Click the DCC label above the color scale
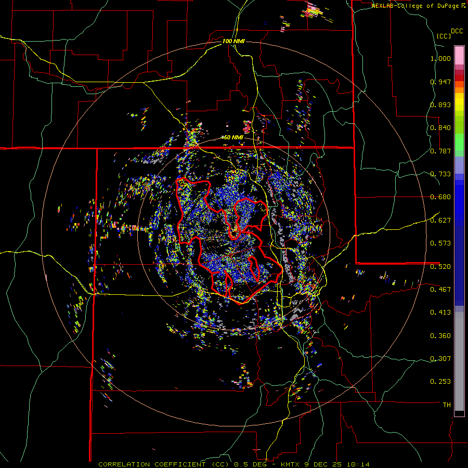This screenshot has height=468, width=468. 457,31
